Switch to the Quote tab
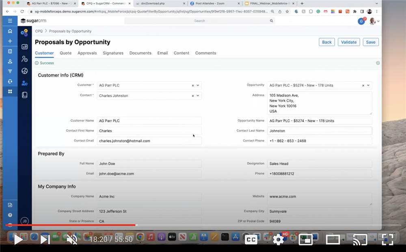 65,53
